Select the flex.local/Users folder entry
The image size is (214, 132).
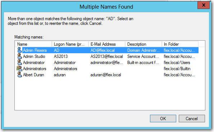point(177,63)
